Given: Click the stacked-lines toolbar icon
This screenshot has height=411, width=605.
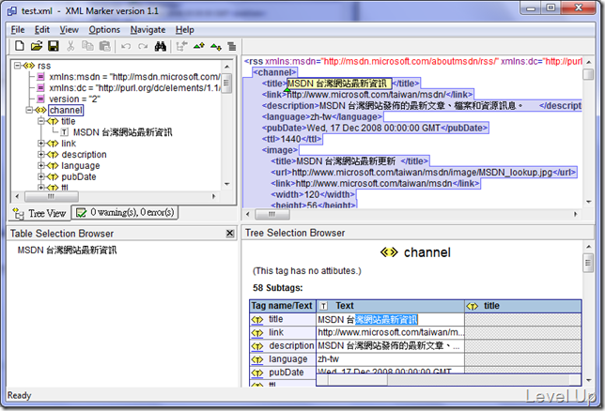Looking at the screenshot, I should pos(232,47).
